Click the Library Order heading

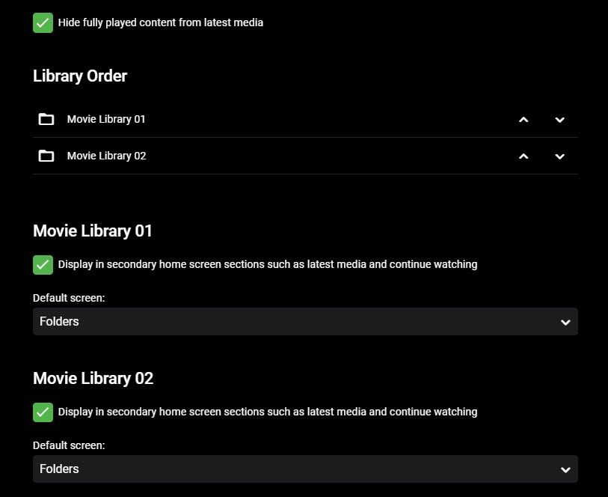click(80, 76)
